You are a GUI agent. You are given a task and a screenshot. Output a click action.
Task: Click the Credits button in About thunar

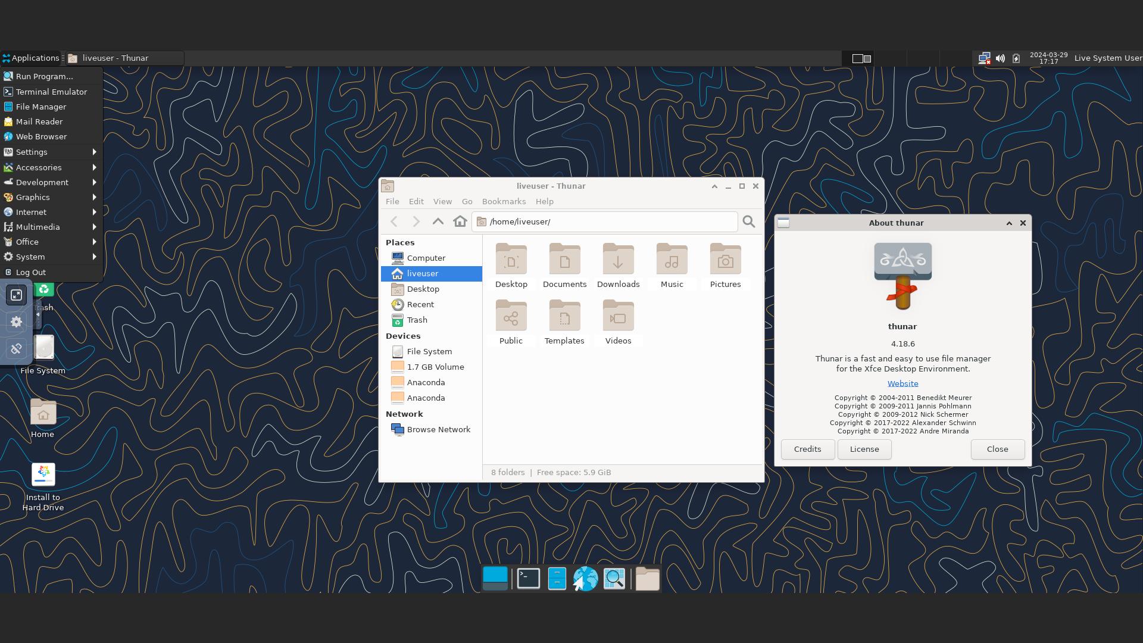point(807,449)
